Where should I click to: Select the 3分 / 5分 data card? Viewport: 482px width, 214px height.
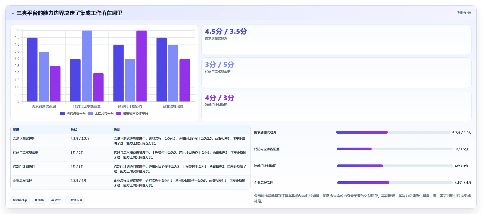click(337, 73)
